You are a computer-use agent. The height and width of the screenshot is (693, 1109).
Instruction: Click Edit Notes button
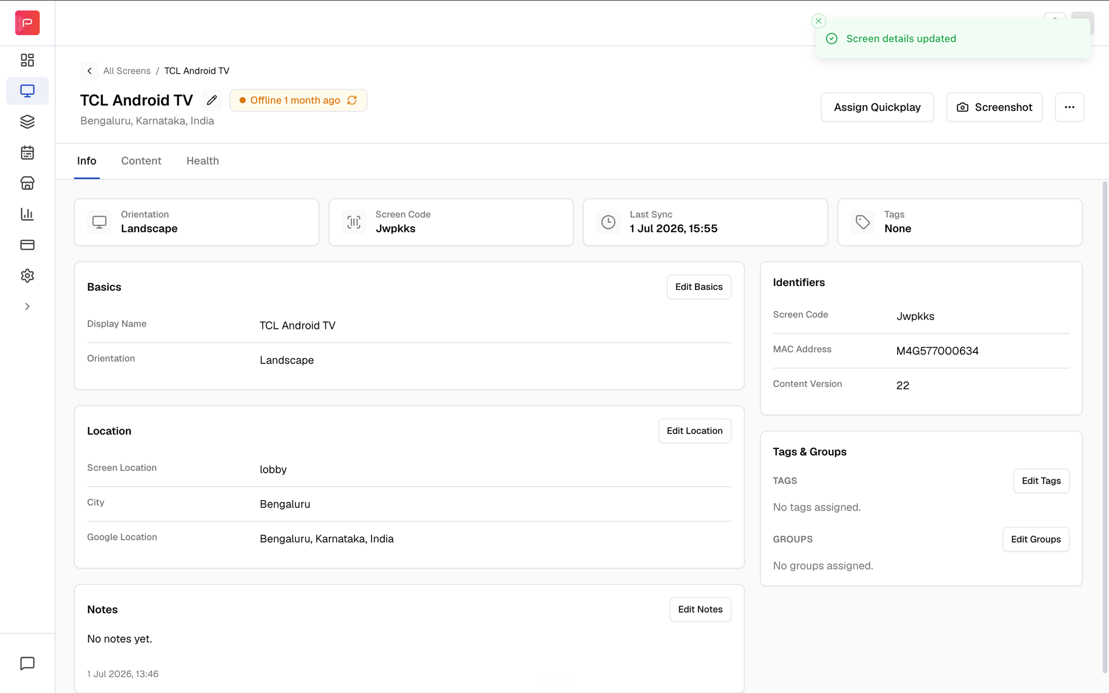point(700,609)
